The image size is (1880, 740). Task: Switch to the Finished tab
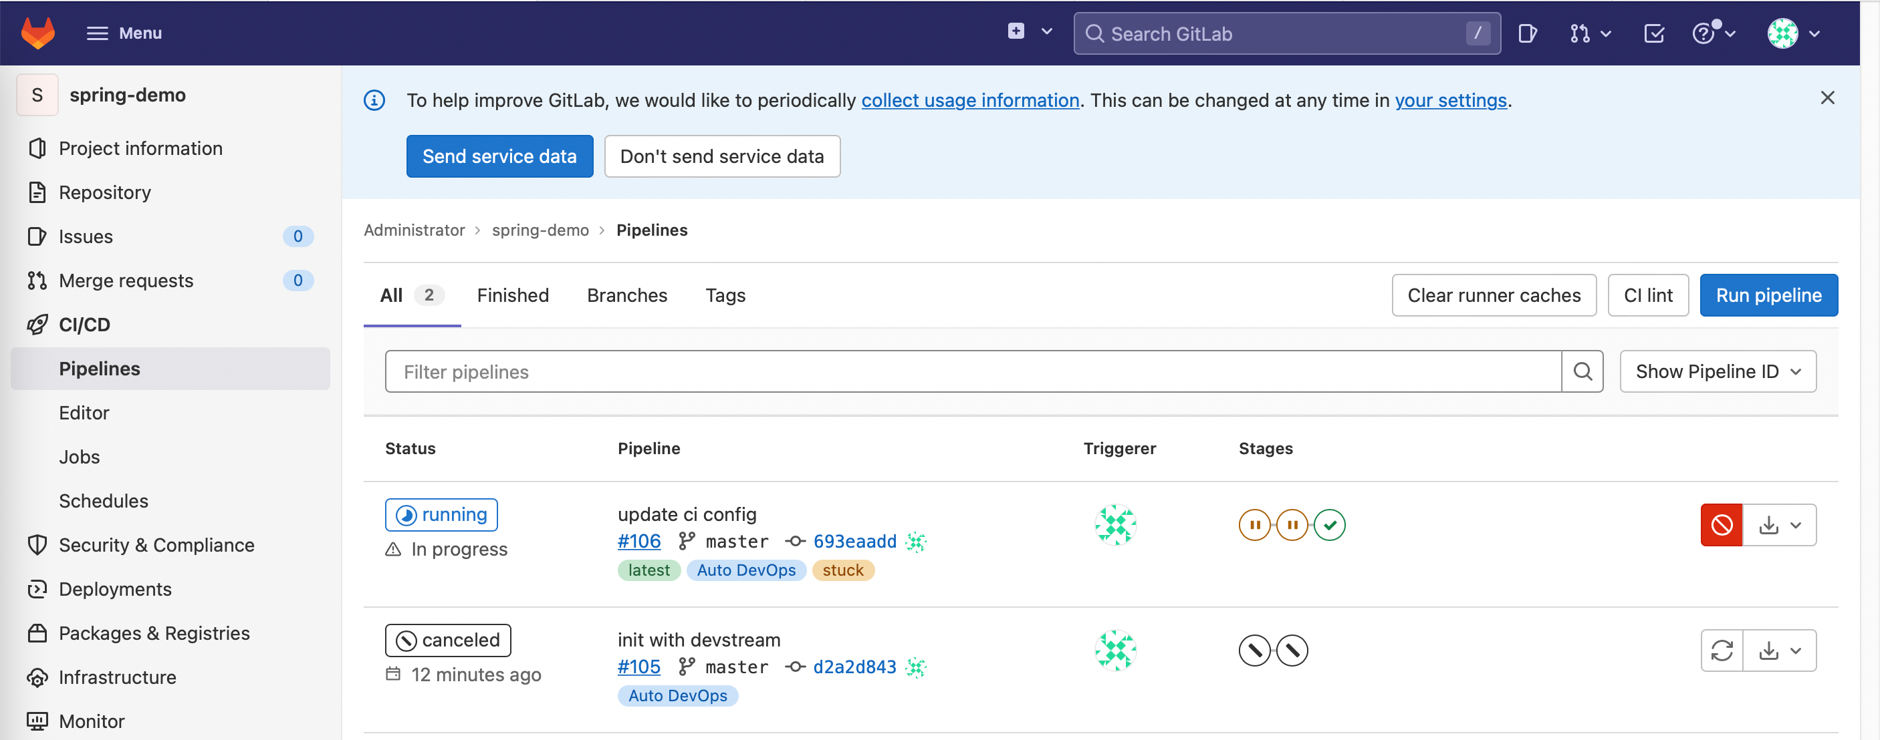pos(513,295)
